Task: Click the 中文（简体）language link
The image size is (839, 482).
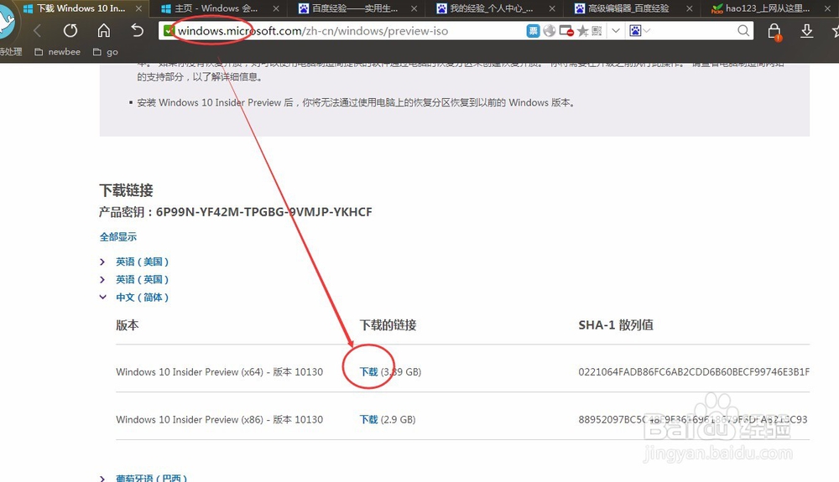Action: [143, 297]
